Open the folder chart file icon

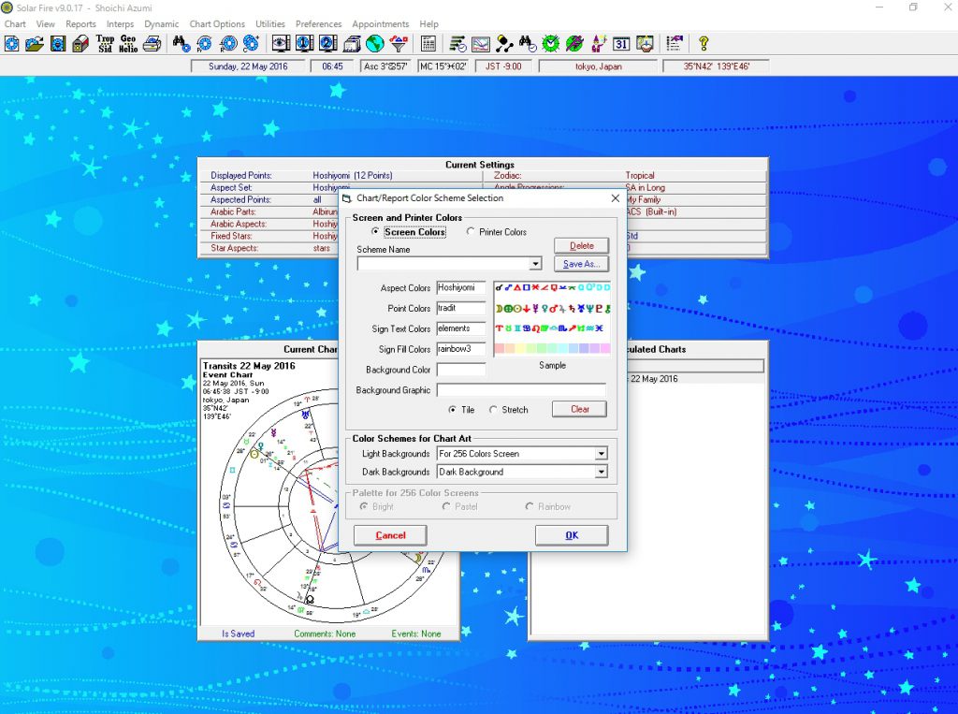tap(35, 44)
